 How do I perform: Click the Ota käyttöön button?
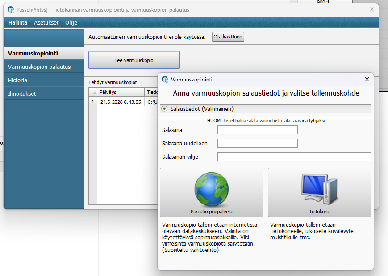coord(228,37)
